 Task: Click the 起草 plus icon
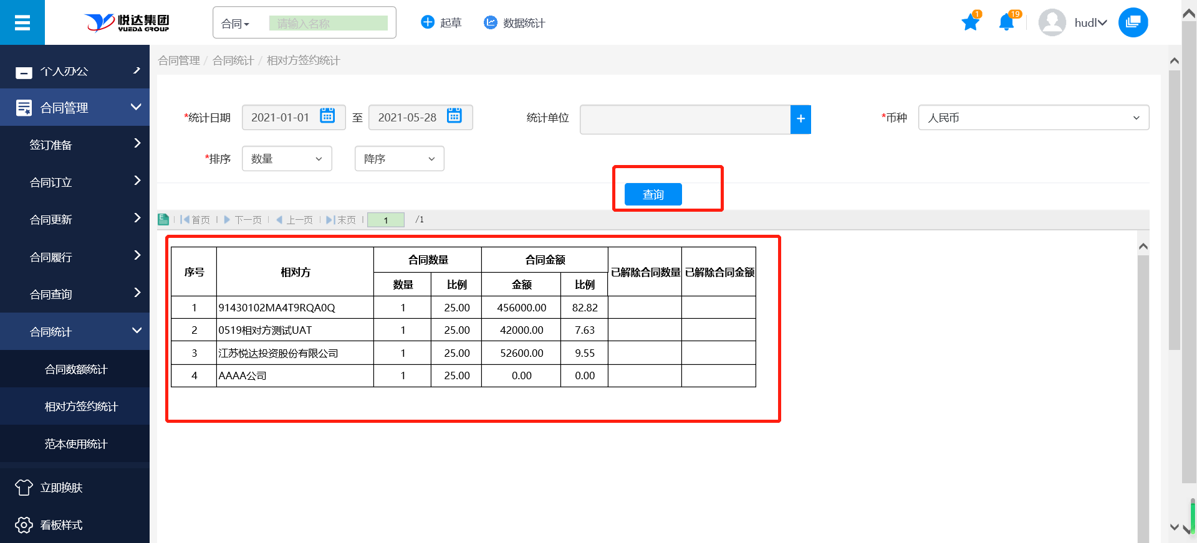click(x=428, y=23)
